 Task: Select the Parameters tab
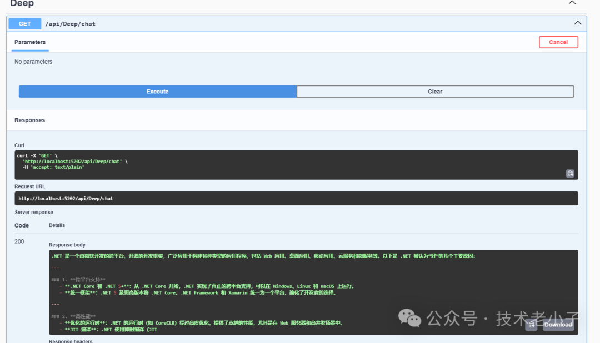point(30,42)
